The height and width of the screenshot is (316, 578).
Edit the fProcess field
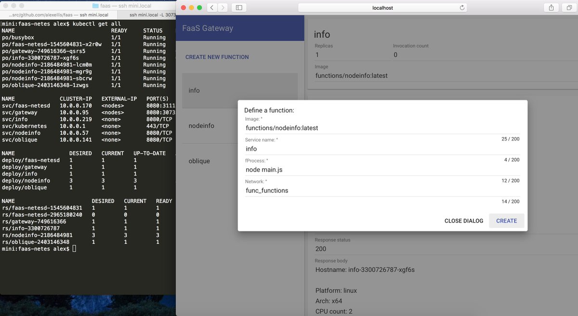click(x=382, y=169)
